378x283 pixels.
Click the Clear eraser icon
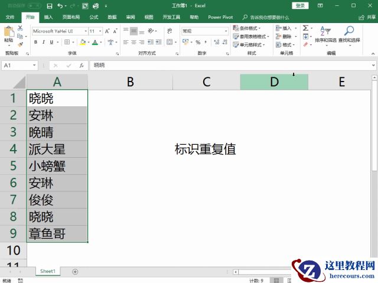point(305,44)
